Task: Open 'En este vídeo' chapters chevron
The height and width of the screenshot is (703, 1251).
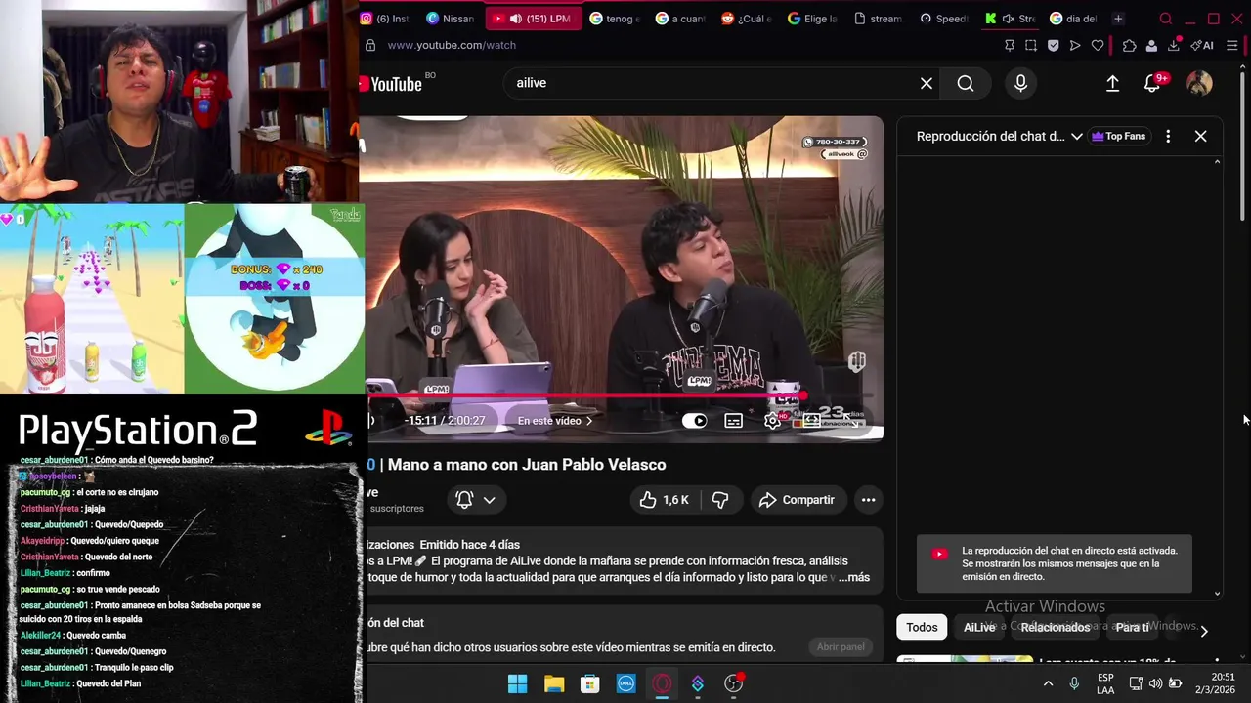Action: click(x=589, y=421)
